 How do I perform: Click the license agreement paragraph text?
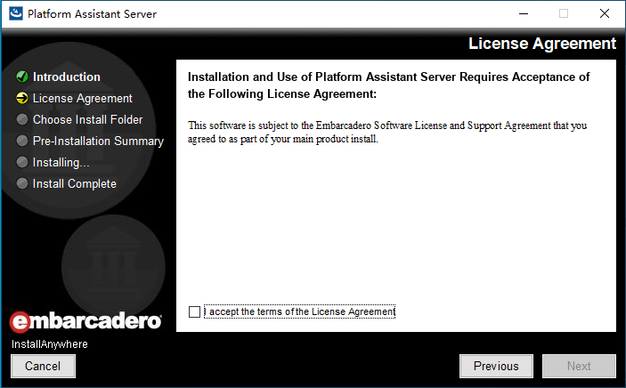tap(387, 132)
